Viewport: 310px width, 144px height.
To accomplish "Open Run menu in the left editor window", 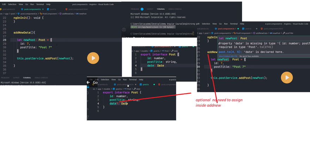I will 32,4.
